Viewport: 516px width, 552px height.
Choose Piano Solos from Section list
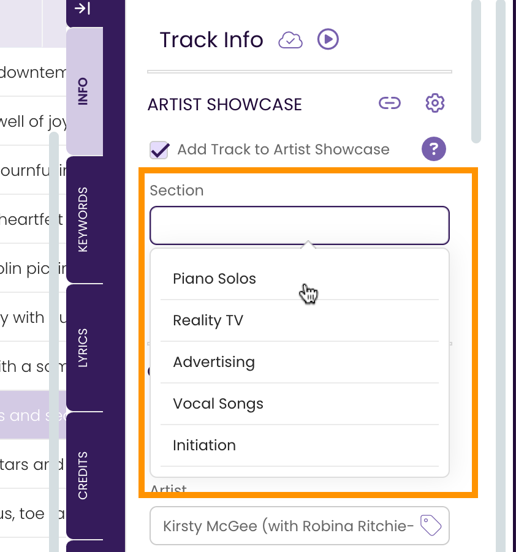tap(300, 279)
